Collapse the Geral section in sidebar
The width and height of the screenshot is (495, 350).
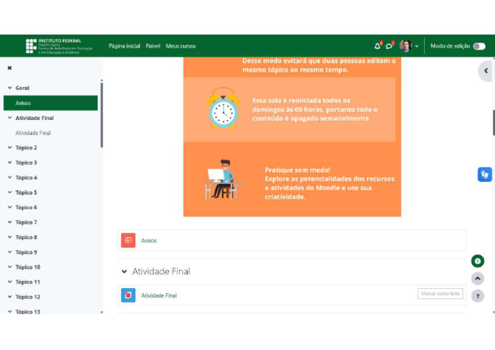pos(10,88)
